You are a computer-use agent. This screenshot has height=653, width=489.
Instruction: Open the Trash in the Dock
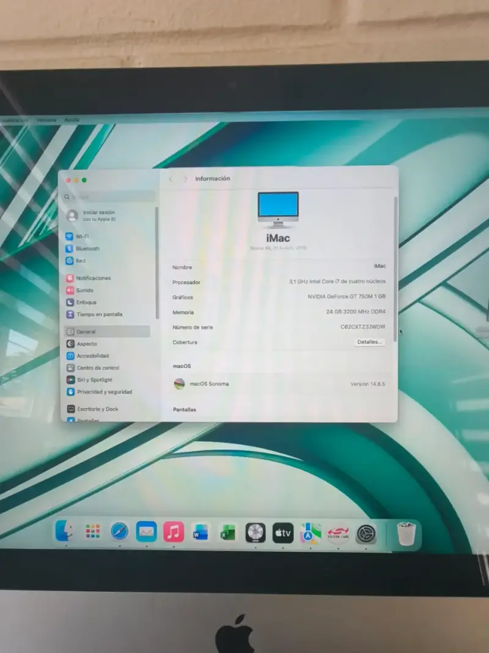tap(406, 534)
